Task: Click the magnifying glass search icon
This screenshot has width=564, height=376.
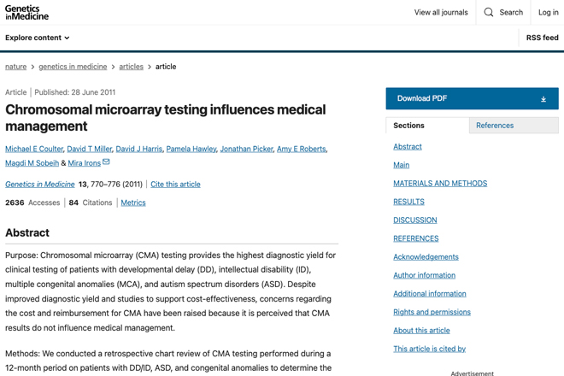Action: click(x=489, y=12)
